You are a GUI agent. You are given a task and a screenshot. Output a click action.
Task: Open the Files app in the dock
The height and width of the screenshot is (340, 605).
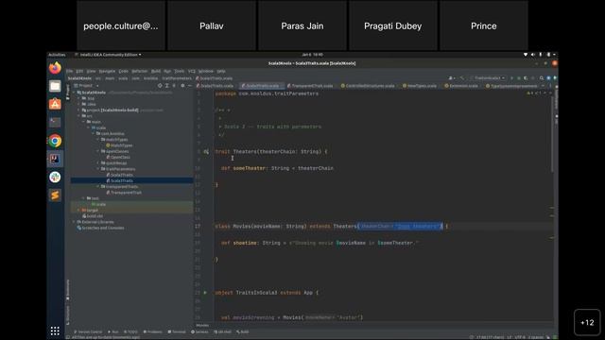[55, 86]
